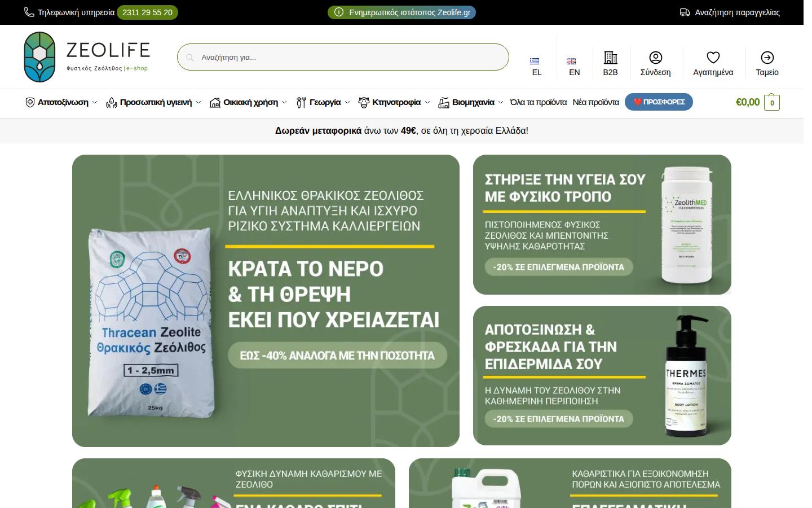The height and width of the screenshot is (508, 812).
Task: Open the shopping bag cart icon
Action: click(772, 102)
